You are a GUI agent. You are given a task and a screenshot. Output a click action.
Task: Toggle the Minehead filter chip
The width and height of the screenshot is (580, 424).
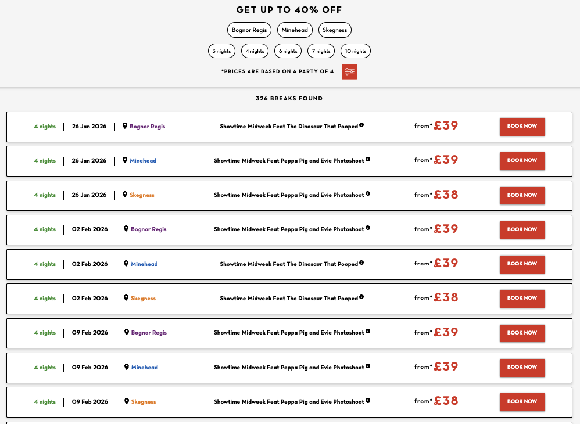[295, 30]
